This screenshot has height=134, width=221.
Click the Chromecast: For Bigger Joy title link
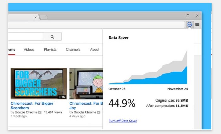[86, 105]
